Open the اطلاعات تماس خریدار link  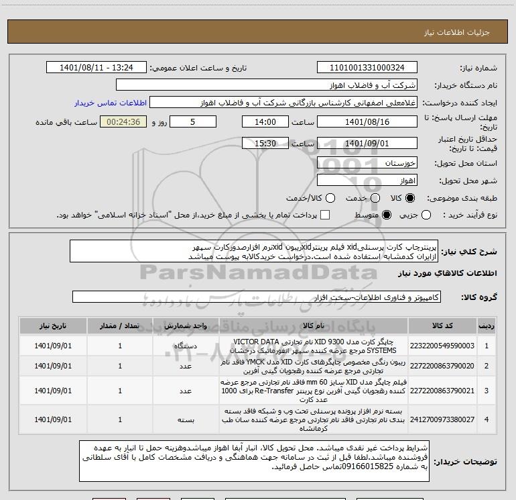[111, 103]
